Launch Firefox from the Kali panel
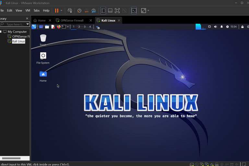The height and width of the screenshot is (166, 249). pyautogui.click(x=59, y=27)
